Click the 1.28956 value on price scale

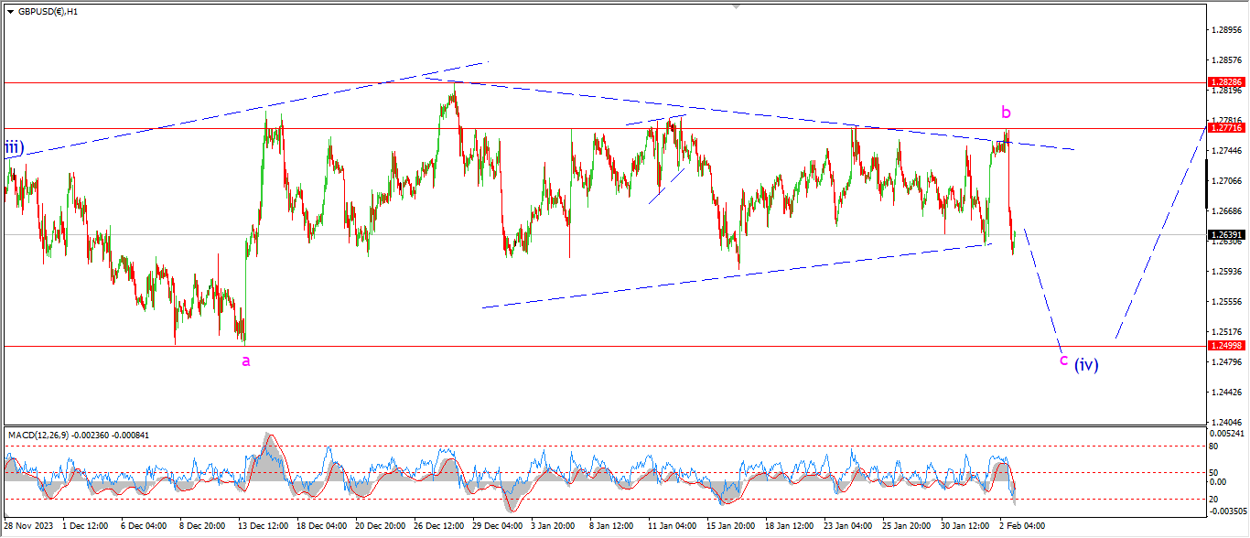tap(1226, 30)
